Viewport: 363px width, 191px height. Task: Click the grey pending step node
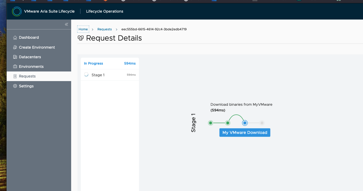point(262,123)
